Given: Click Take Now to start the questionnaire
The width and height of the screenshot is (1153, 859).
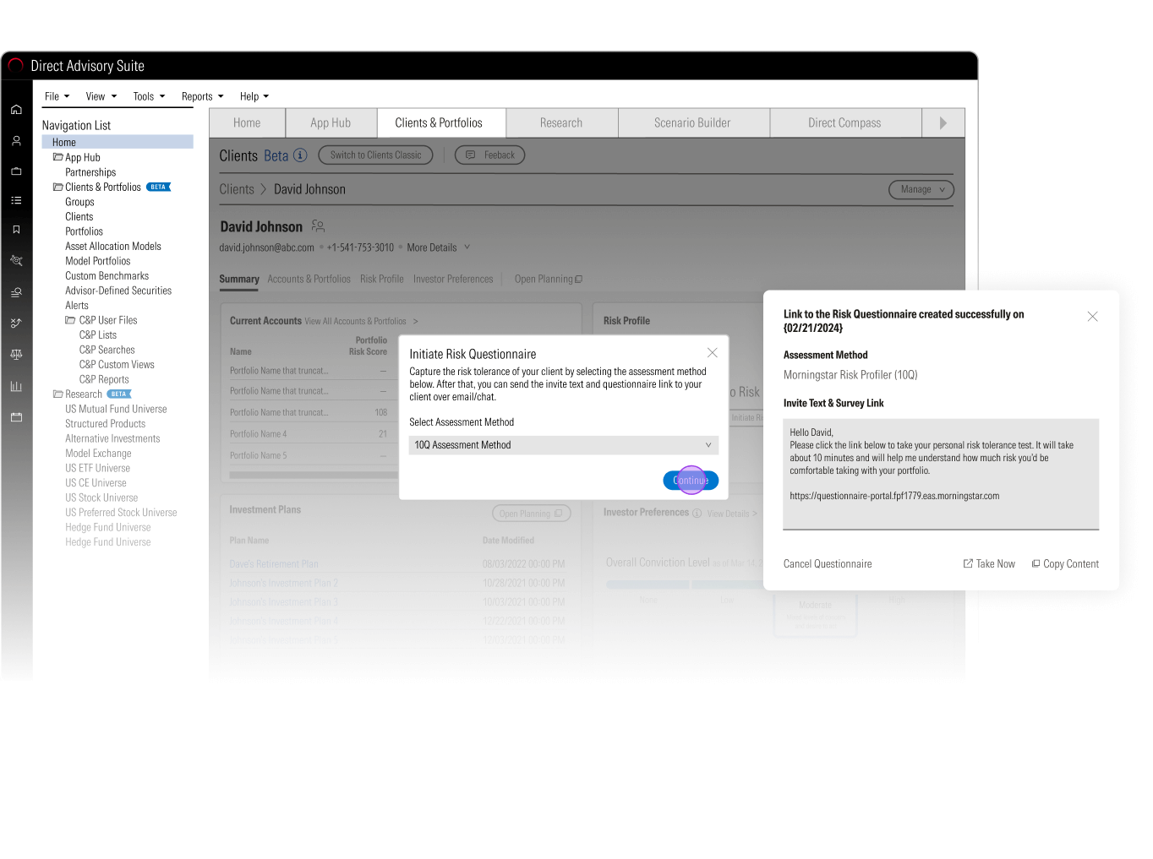Looking at the screenshot, I should coord(989,564).
